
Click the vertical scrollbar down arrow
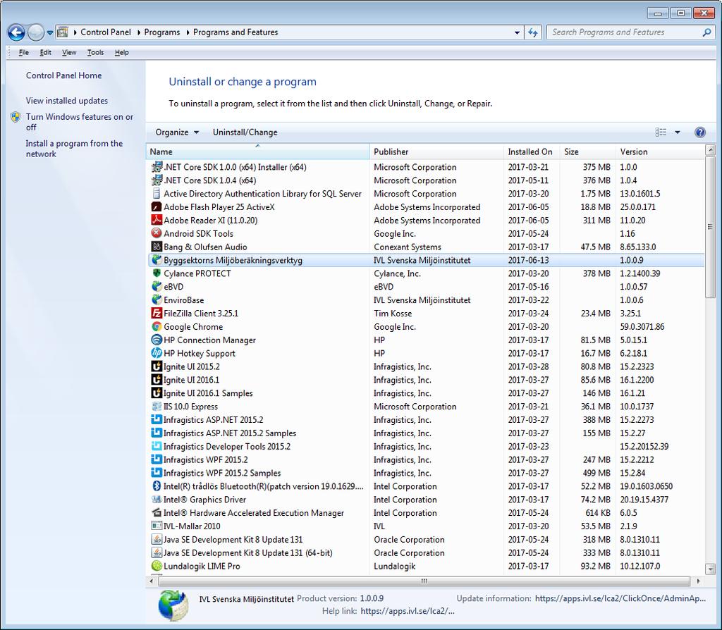(711, 569)
